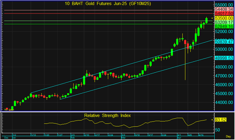Select the Relative Strength Index study label
The height and width of the screenshot is (140, 235).
pos(107,116)
